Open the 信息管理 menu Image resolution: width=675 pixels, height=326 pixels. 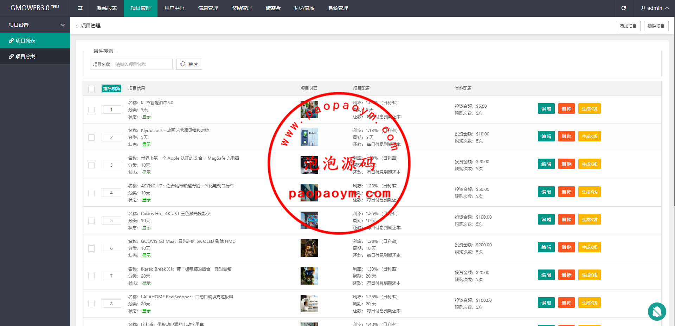208,8
